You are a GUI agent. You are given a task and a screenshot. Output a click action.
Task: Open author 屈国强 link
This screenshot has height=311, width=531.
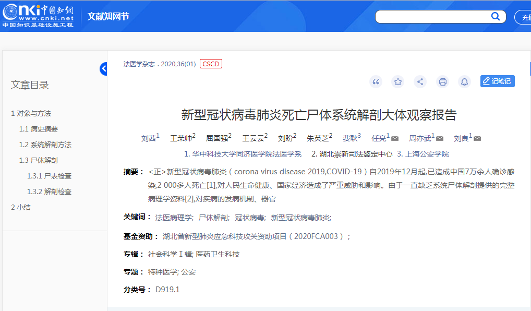coord(217,138)
